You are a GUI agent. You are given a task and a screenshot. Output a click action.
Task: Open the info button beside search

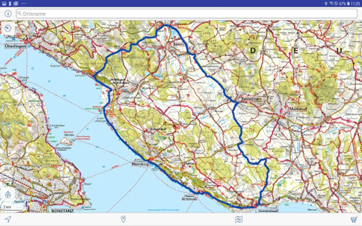(x=8, y=14)
